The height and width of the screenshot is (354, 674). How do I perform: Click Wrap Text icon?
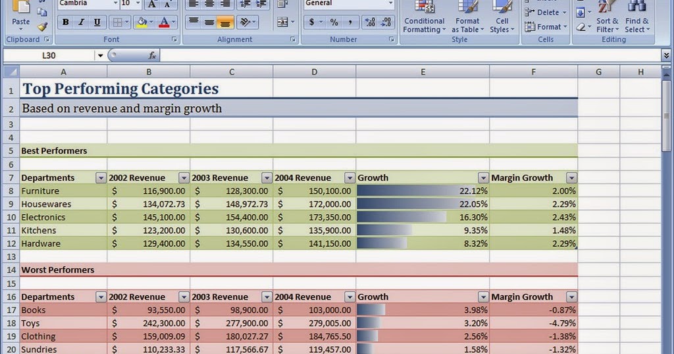282,5
